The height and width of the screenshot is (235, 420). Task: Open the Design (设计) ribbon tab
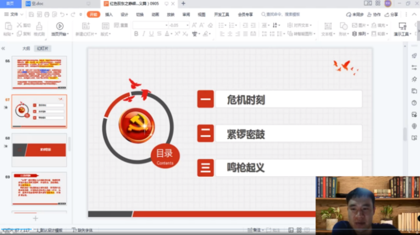(124, 15)
